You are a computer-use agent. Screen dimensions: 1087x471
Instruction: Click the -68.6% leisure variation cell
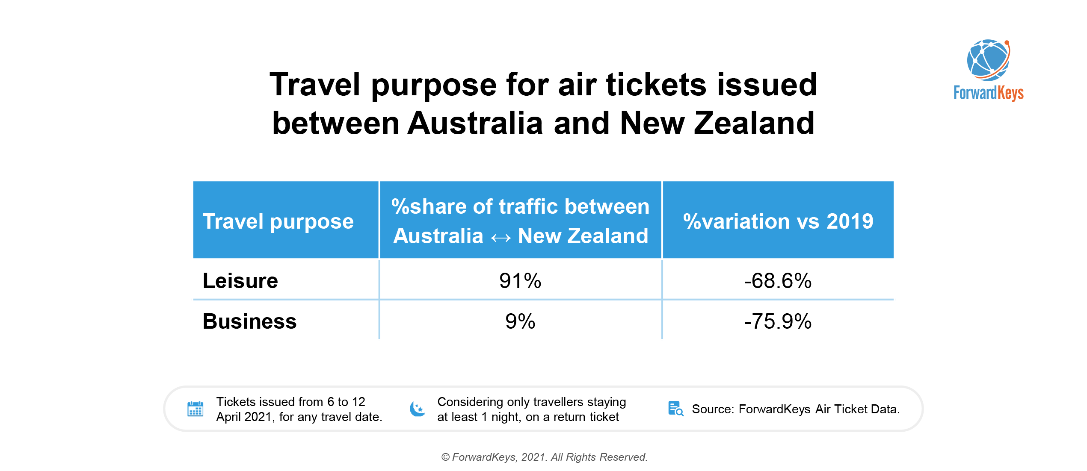(778, 281)
